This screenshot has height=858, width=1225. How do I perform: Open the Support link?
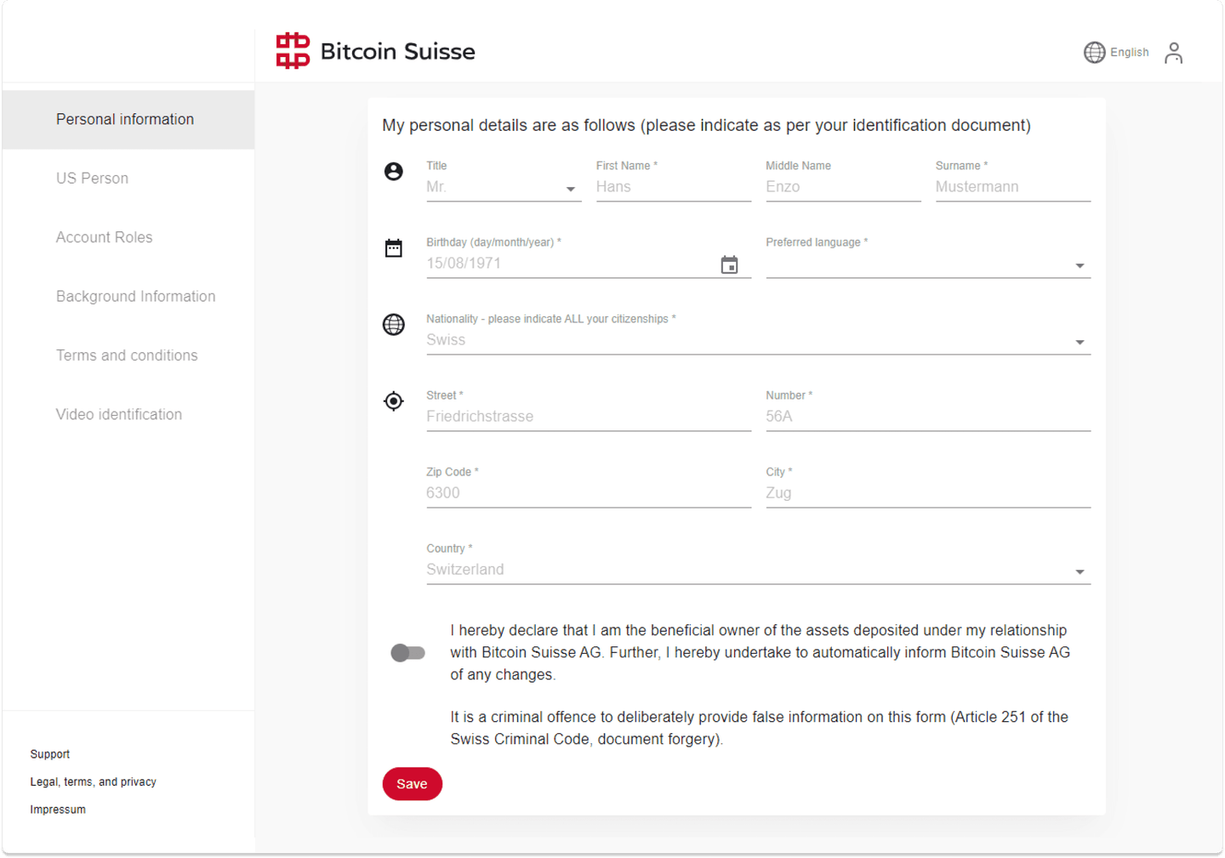pos(50,754)
